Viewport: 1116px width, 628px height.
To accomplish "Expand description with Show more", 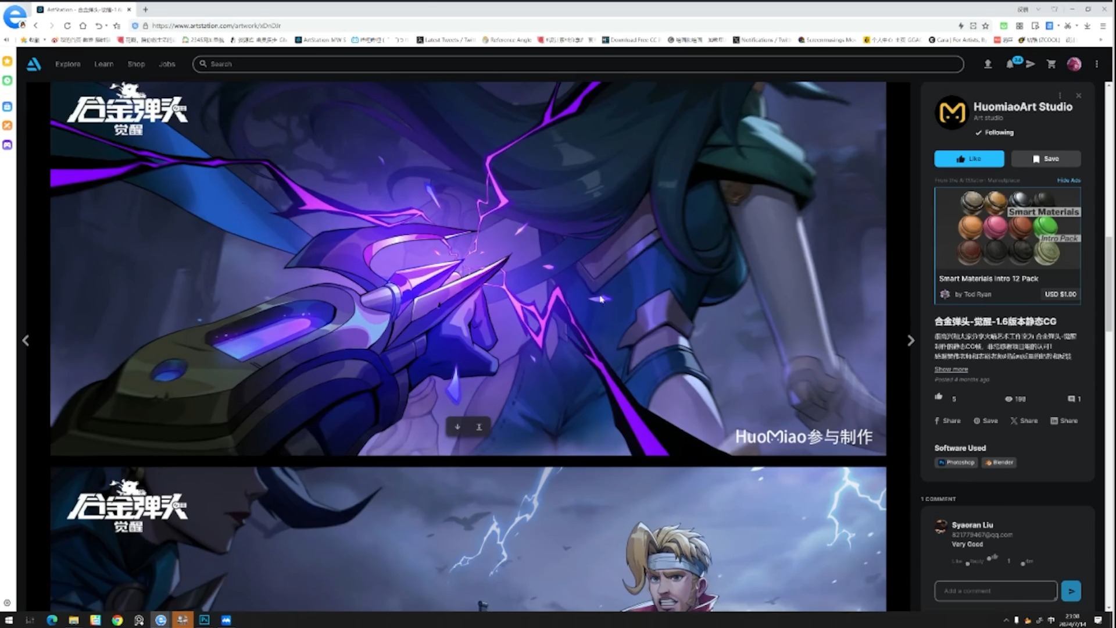I will [x=951, y=369].
